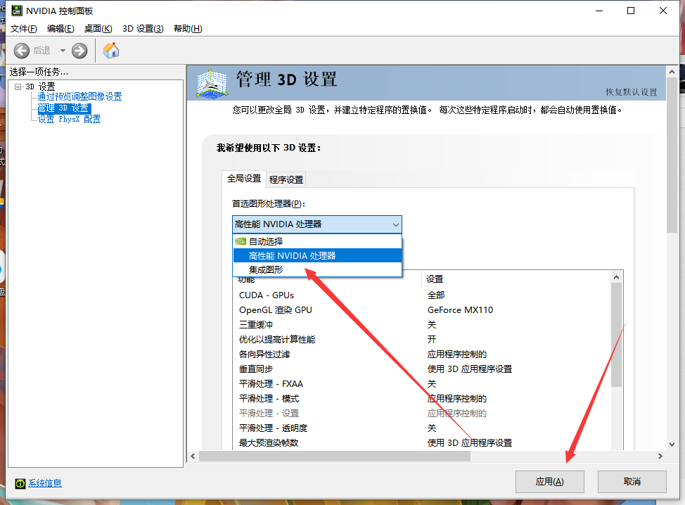The width and height of the screenshot is (685, 505).
Task: Select the CUDA - GPUs setting row
Action: point(423,295)
